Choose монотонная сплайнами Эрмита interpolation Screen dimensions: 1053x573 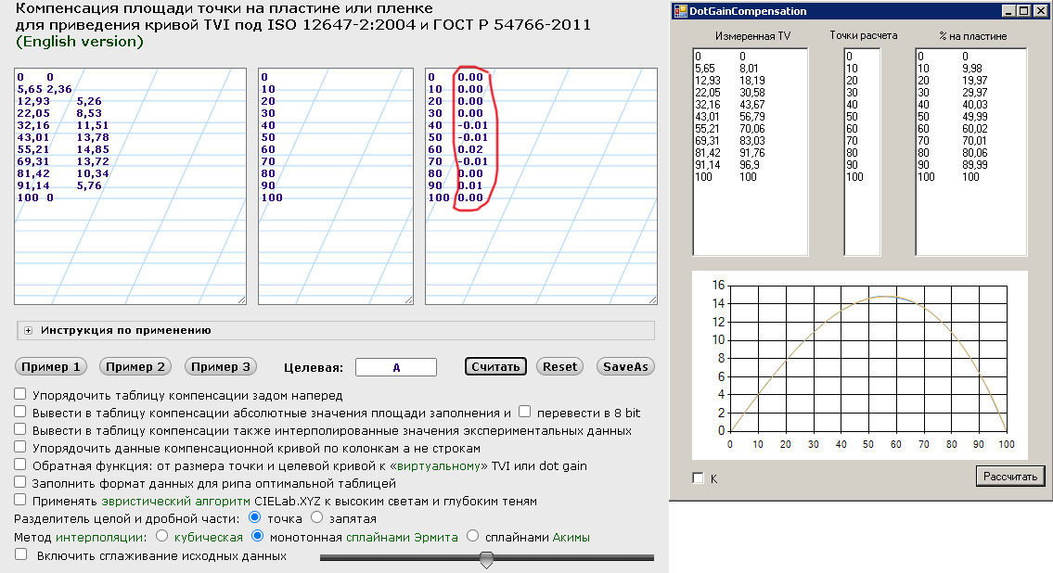(x=257, y=536)
